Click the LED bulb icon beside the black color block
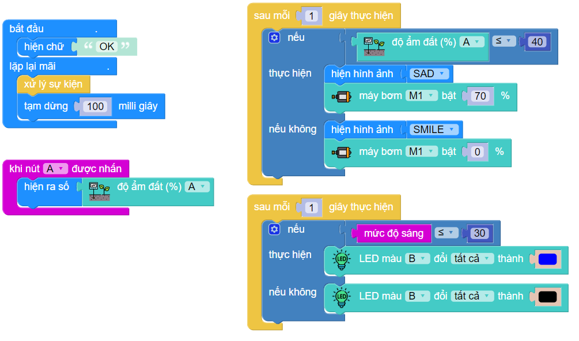 pyautogui.click(x=341, y=297)
